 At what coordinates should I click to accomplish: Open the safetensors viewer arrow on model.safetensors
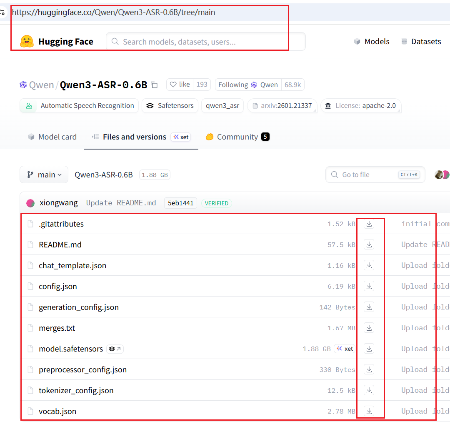(115, 349)
